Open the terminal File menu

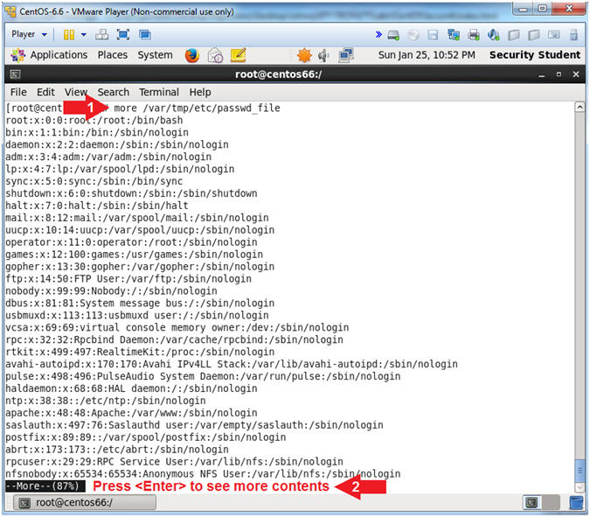[x=18, y=92]
